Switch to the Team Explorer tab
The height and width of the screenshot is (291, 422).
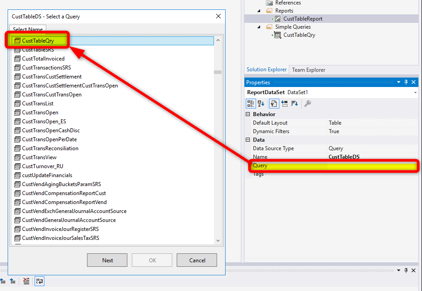pos(309,69)
